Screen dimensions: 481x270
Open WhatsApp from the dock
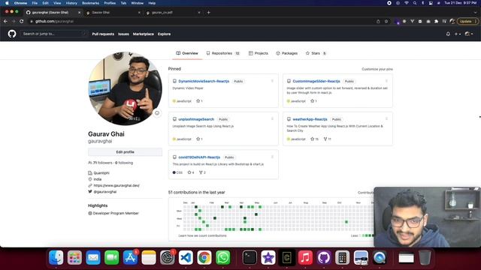click(x=223, y=257)
